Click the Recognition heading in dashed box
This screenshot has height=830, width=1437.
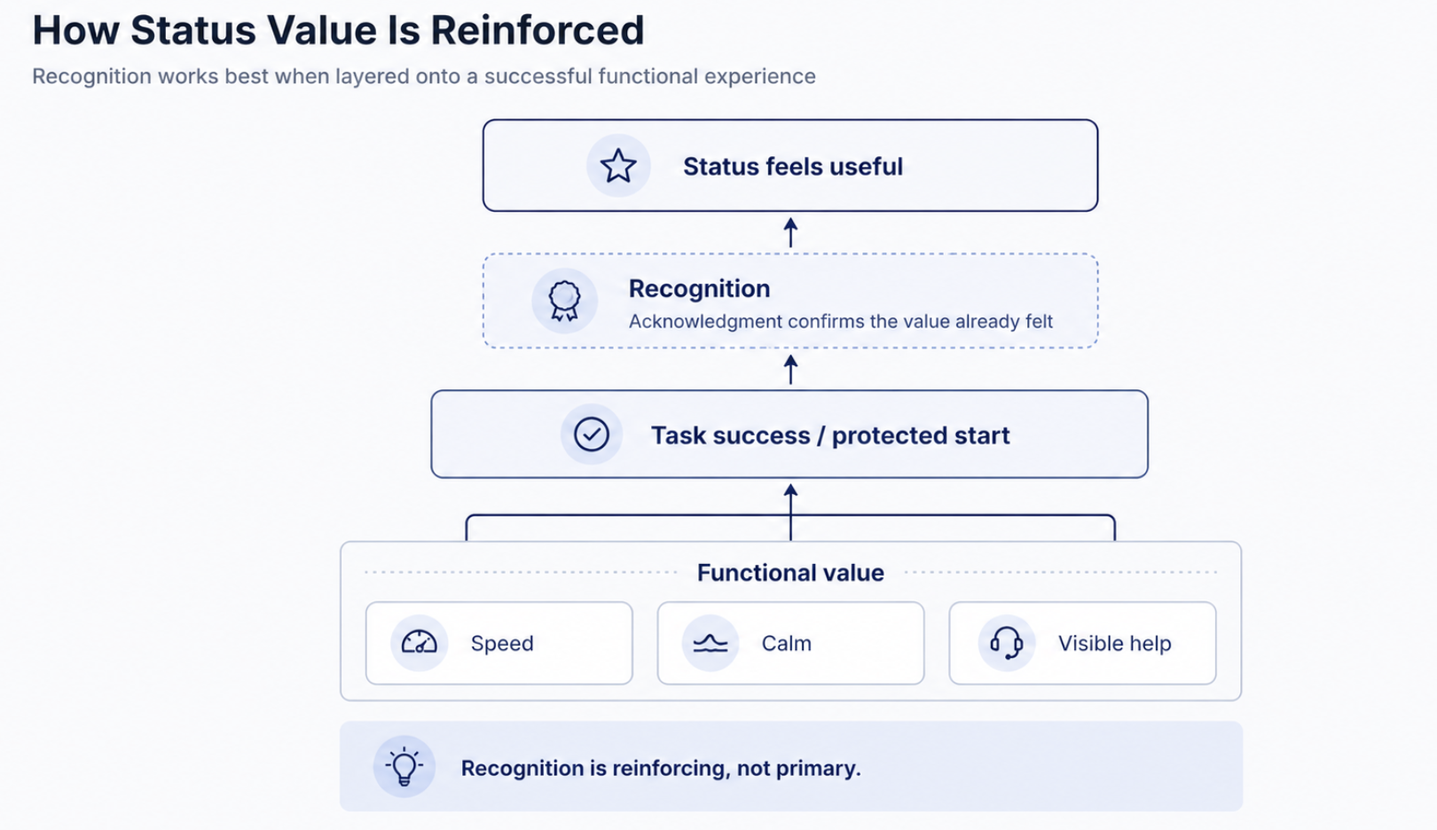[699, 288]
